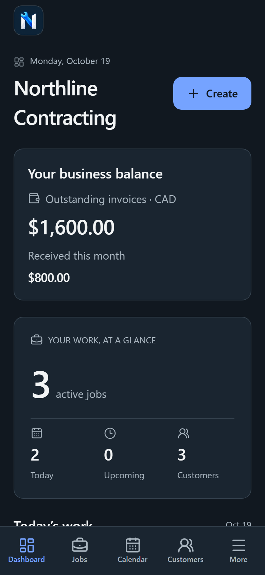Tap the Create button
Image resolution: width=265 pixels, height=575 pixels.
pyautogui.click(x=212, y=93)
